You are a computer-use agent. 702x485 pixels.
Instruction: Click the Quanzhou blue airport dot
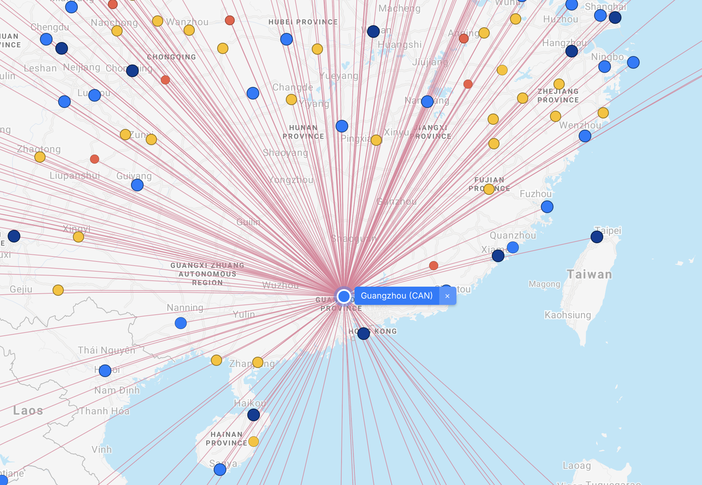pos(512,247)
